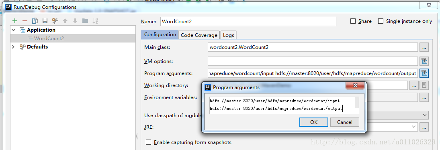Expand VM options field editor
The height and width of the screenshot is (150, 440).
point(424,61)
